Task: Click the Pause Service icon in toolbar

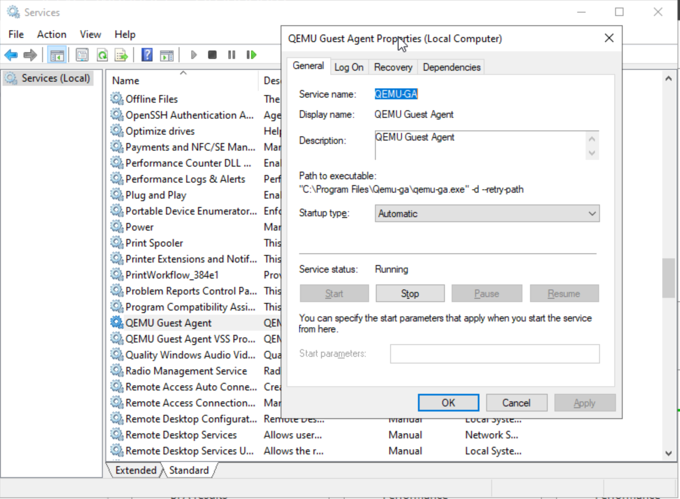Action: [232, 55]
